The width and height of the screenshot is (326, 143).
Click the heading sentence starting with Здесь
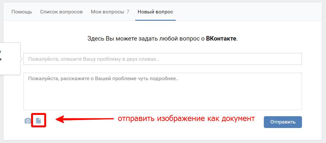point(162,39)
